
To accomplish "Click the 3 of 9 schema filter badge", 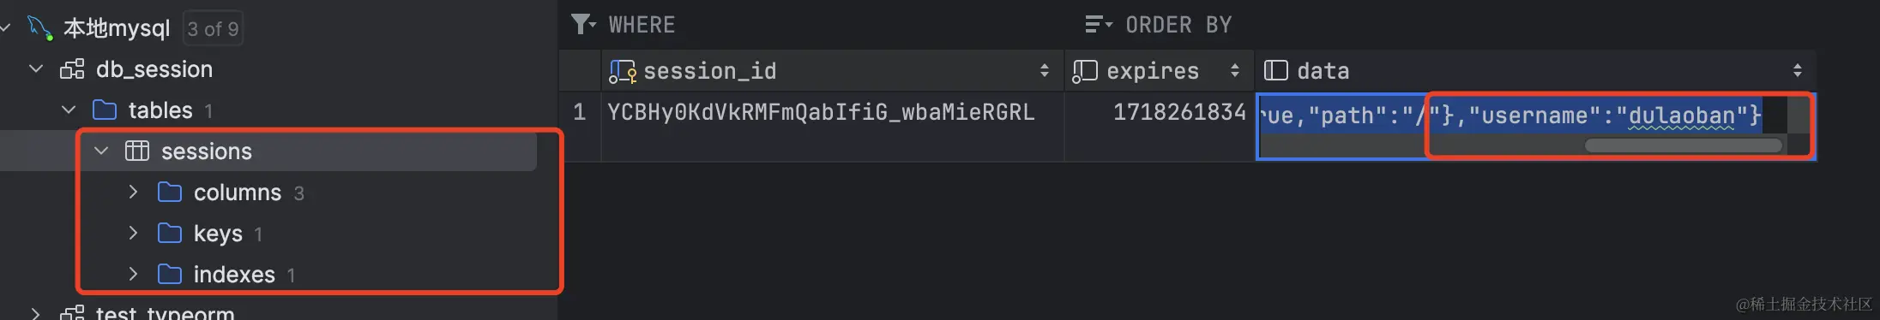I will pyautogui.click(x=213, y=28).
